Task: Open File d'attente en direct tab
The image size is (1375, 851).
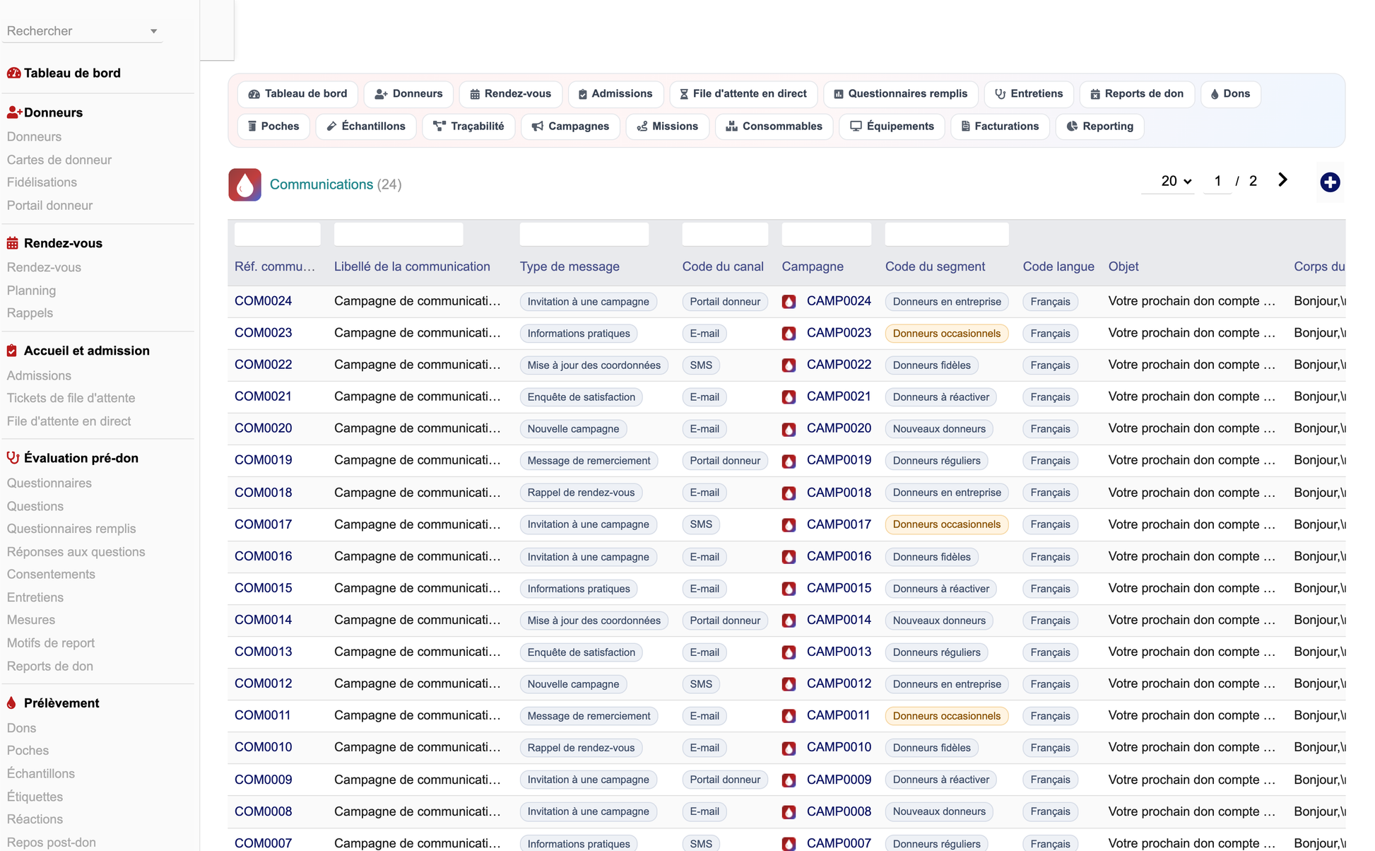Action: point(743,94)
